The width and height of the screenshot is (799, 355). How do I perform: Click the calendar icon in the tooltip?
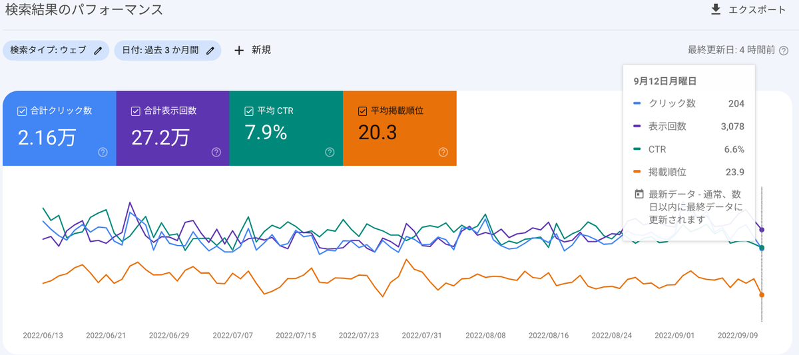(x=639, y=194)
